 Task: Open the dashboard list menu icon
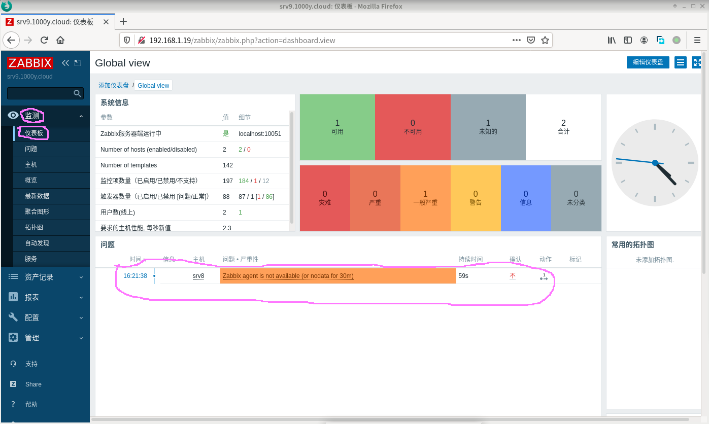coord(681,62)
